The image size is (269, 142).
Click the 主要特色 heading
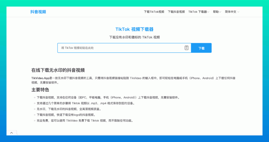pyautogui.click(x=40, y=90)
